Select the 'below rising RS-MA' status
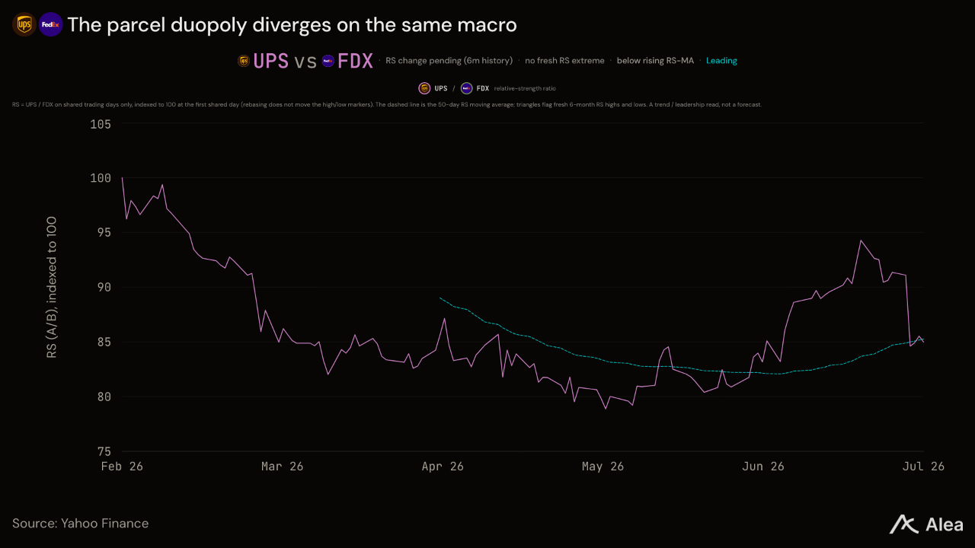Viewport: 975px width, 548px height. click(x=655, y=60)
